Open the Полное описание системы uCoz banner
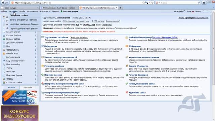 19,97
